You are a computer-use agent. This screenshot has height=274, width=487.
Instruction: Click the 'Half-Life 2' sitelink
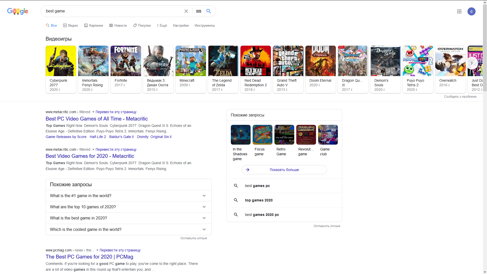98,137
